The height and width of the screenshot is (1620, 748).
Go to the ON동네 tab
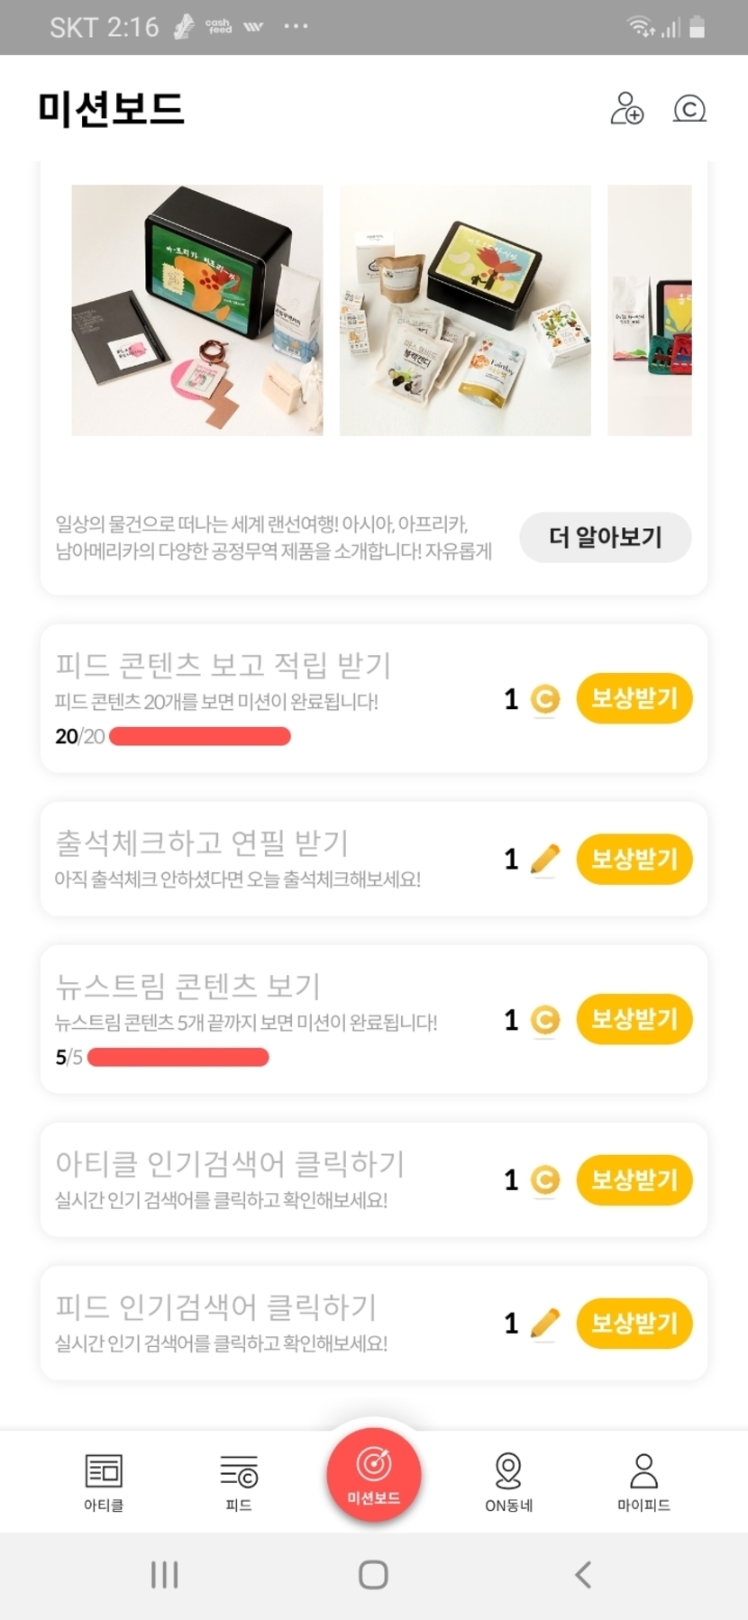coord(508,1482)
